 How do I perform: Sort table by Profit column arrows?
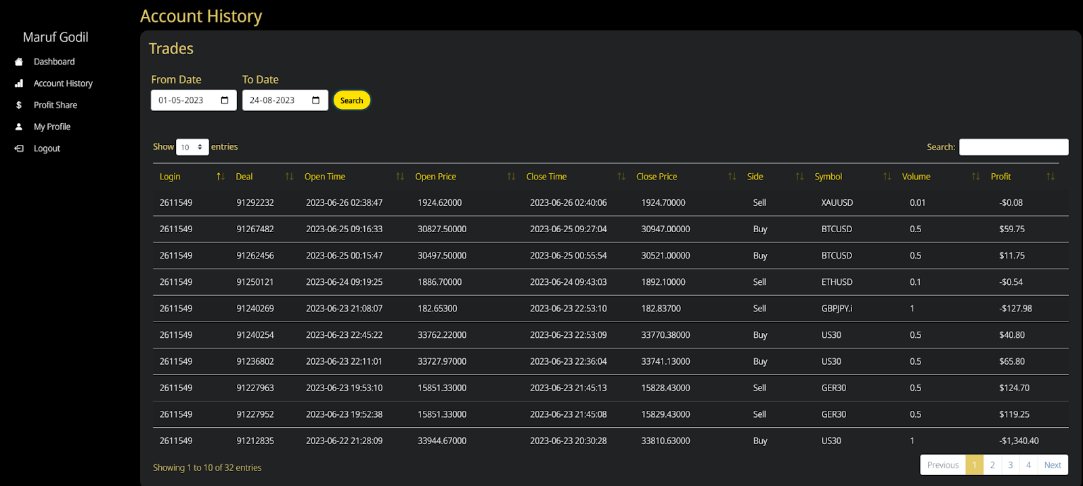click(1051, 177)
